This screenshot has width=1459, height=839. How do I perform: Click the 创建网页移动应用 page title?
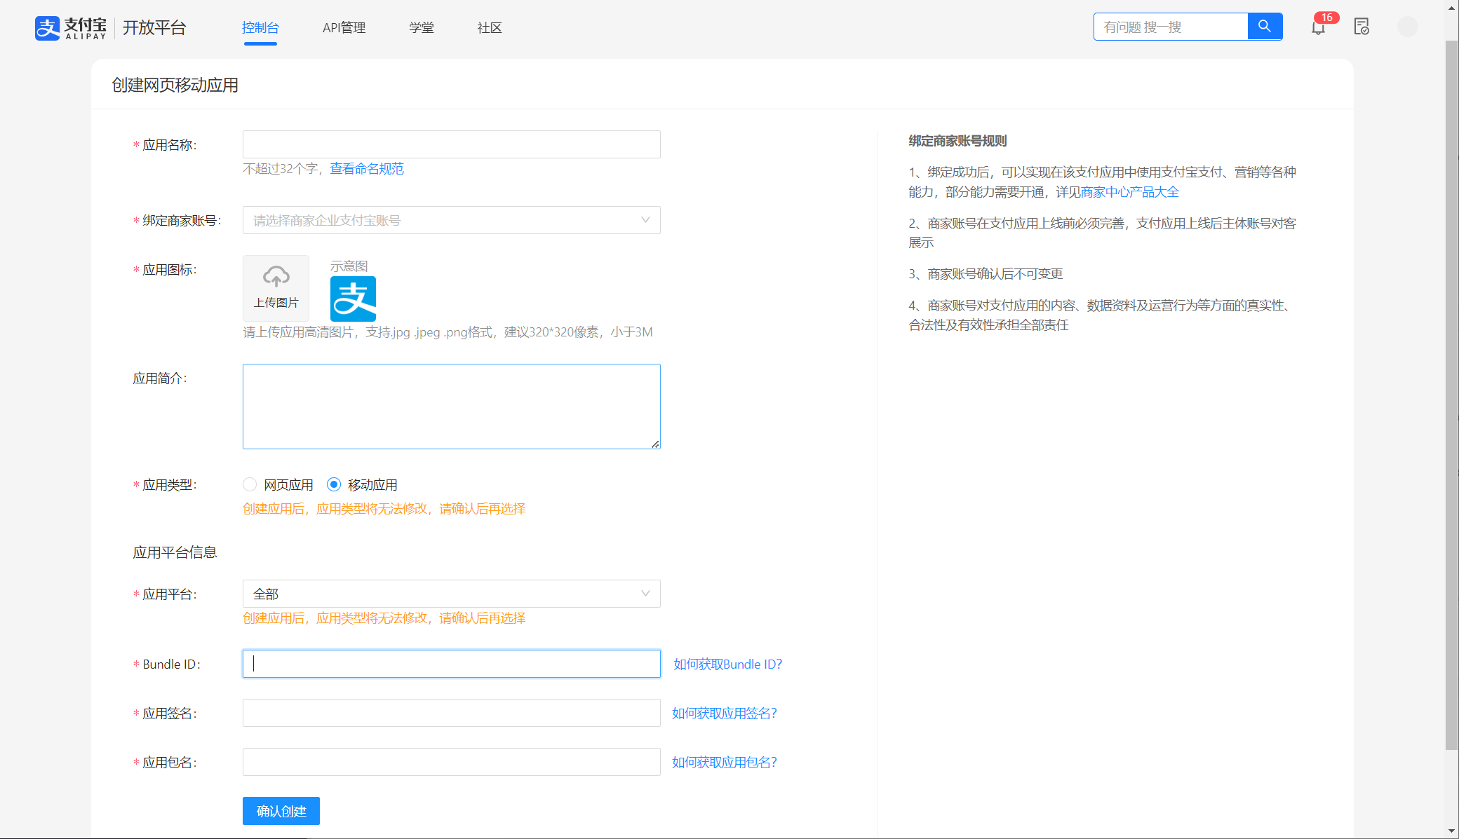pos(175,85)
